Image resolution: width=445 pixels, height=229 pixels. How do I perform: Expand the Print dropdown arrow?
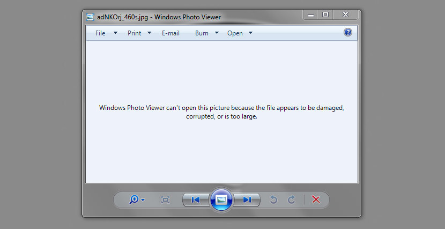149,33
